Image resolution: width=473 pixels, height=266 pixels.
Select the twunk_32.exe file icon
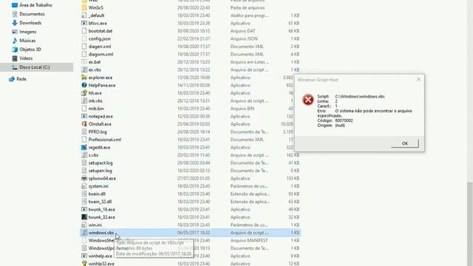tap(84, 217)
